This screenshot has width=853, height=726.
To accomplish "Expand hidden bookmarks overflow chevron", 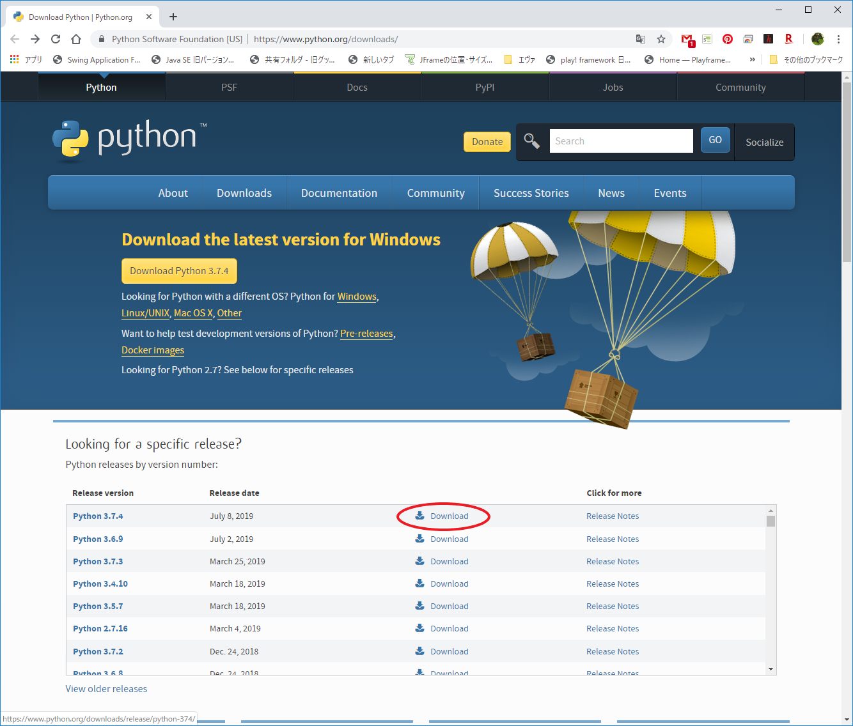I will 752,59.
